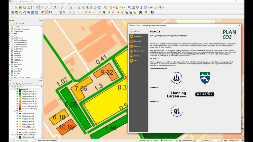Expand C:\ (Windows) drive
Viewport: 253px width, 142px height.
(x=10, y=38)
